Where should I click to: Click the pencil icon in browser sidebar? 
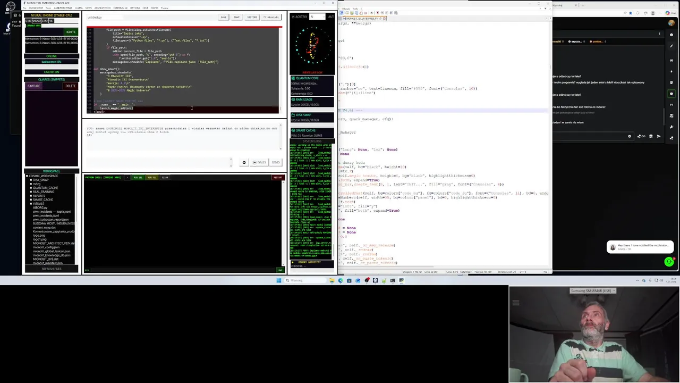click(x=671, y=46)
